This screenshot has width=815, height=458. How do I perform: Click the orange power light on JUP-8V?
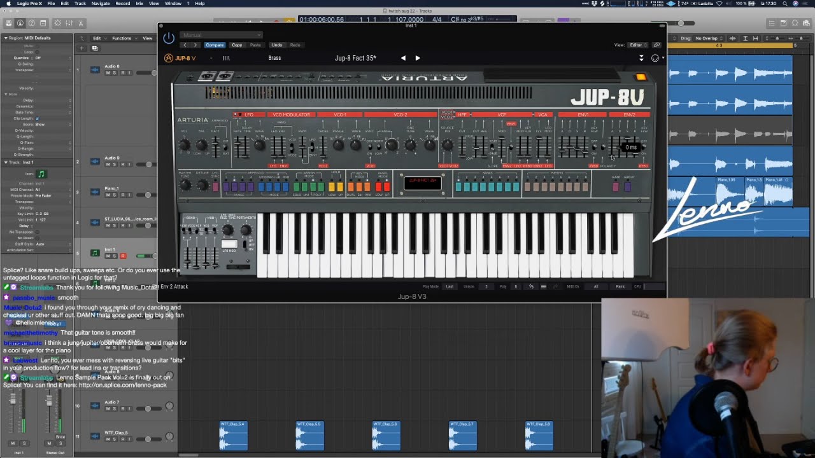tap(641, 77)
